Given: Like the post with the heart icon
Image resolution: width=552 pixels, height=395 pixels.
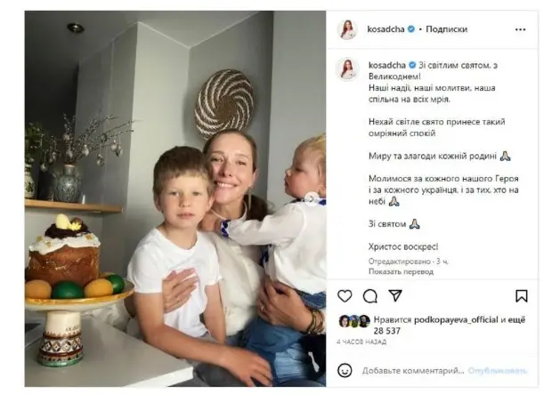Looking at the screenshot, I should (345, 296).
